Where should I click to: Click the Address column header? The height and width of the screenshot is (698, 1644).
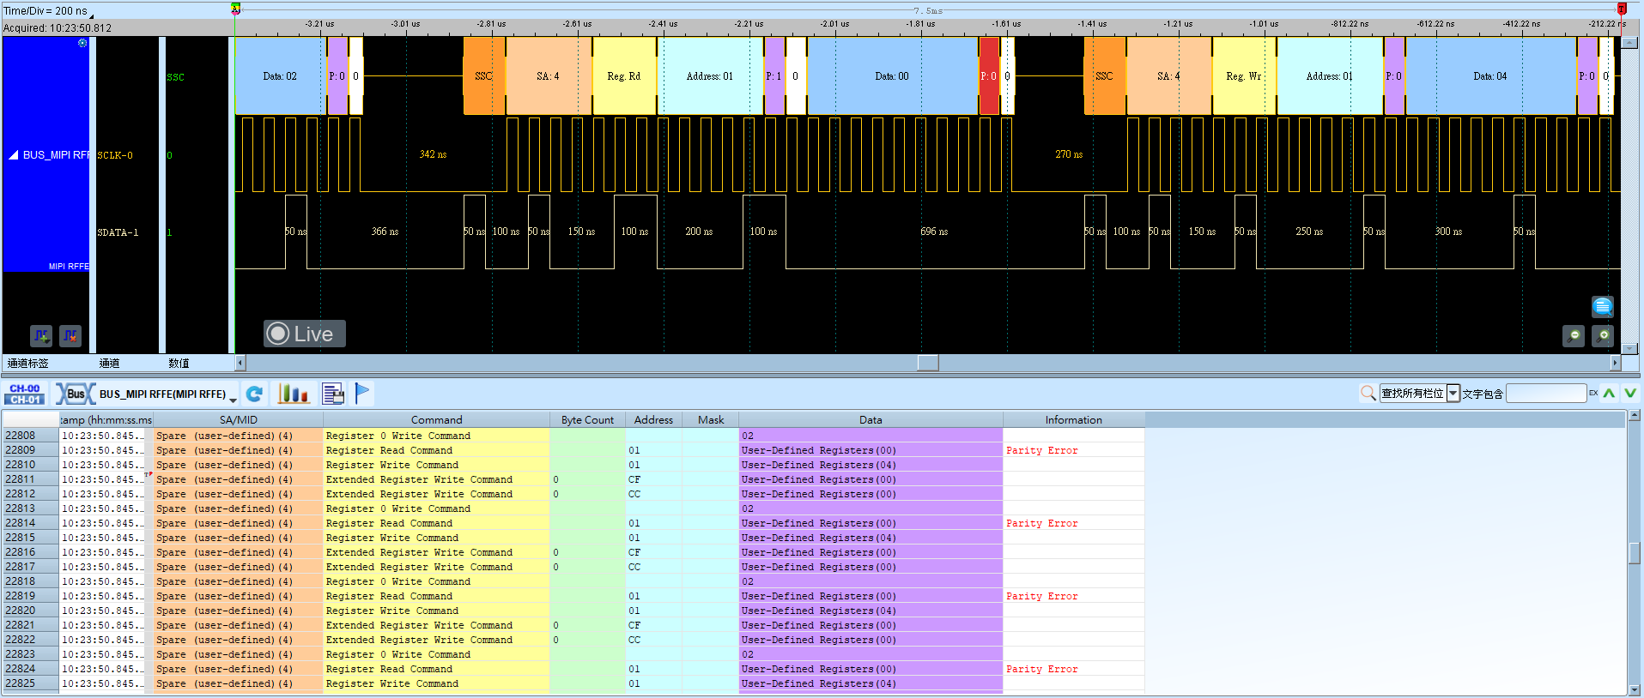point(653,420)
